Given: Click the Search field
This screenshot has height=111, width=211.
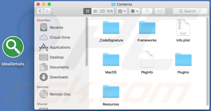Looking at the screenshot, I should tap(190, 11).
